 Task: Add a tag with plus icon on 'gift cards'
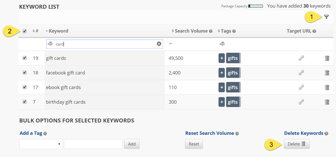point(222,58)
